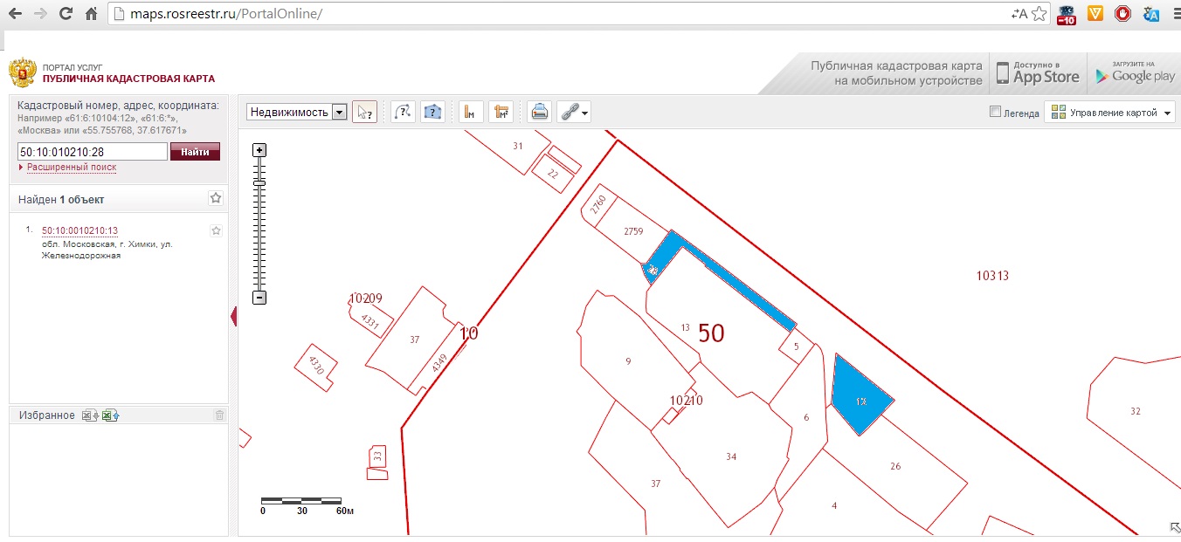Expand the Управление картой menu

coord(1110,113)
